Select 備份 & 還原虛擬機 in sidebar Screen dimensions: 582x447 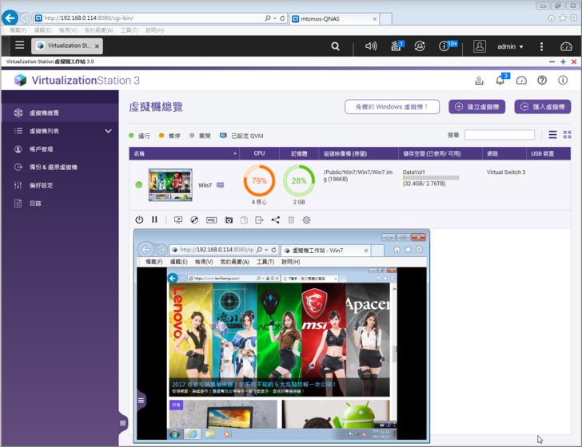click(x=53, y=168)
